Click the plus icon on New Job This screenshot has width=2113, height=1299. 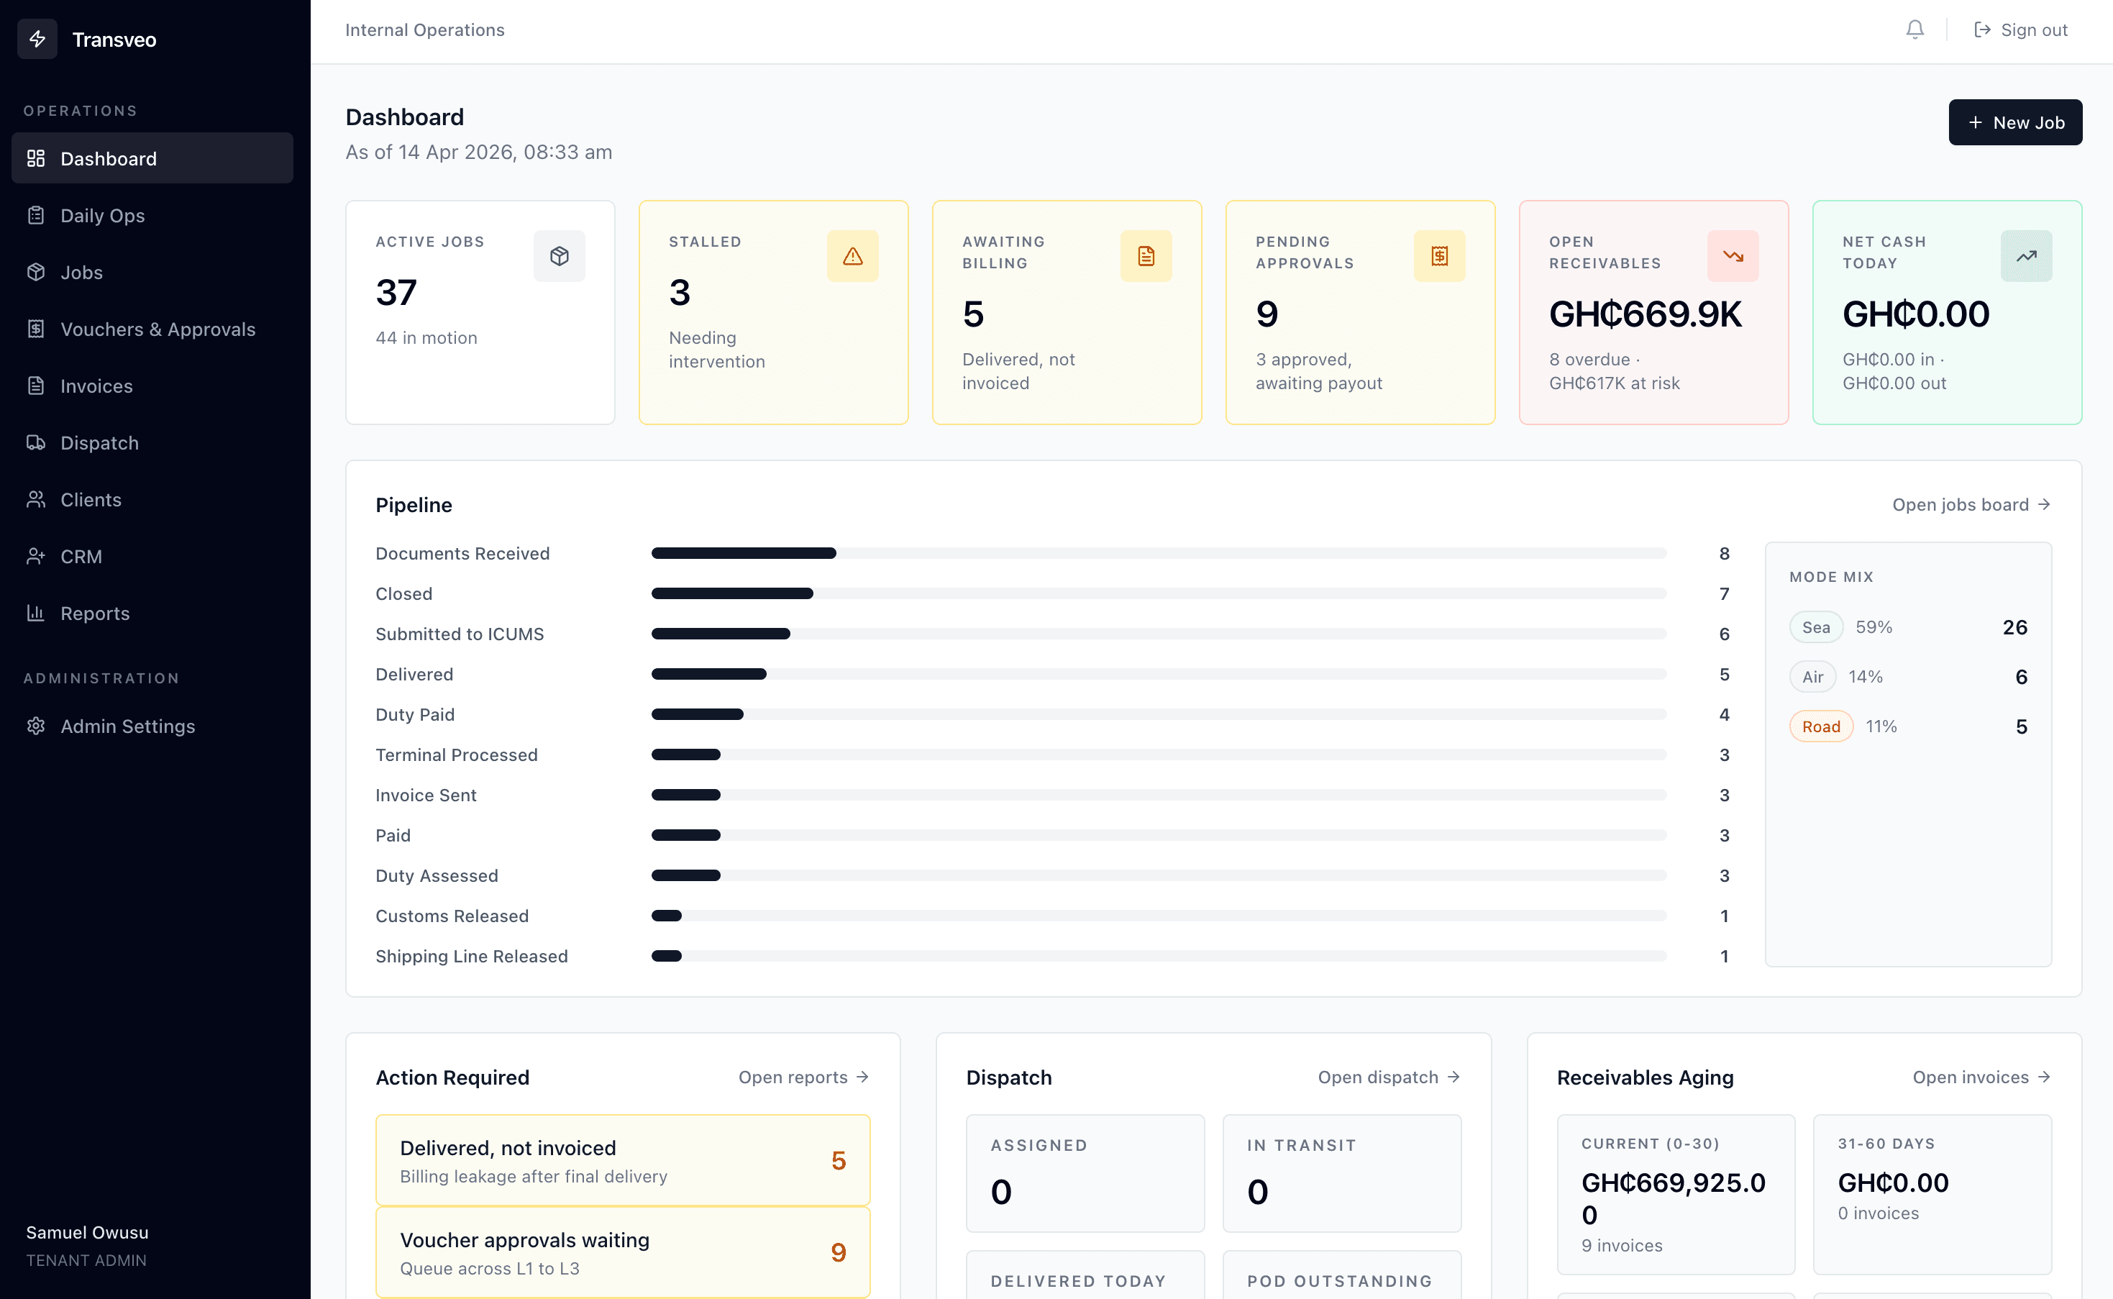coord(1975,123)
